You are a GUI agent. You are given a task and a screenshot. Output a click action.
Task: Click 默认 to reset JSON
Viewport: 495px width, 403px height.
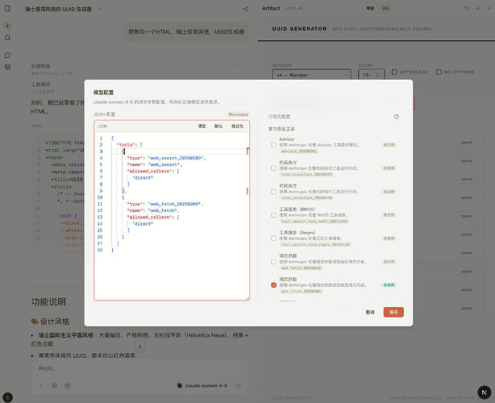218,127
